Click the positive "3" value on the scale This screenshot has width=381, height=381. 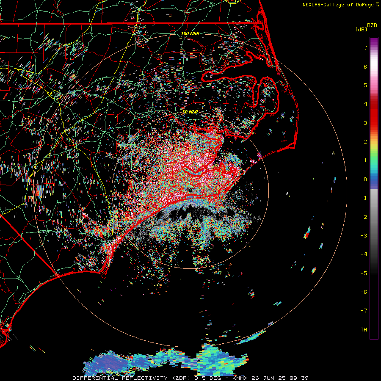pos(365,123)
